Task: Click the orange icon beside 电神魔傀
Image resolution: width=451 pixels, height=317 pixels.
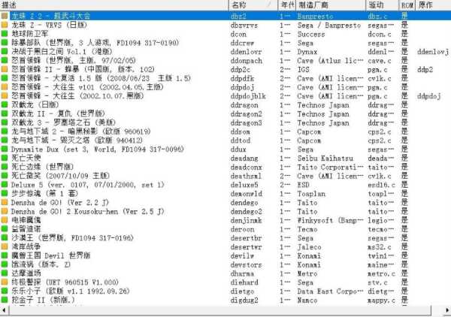Action: click(x=5, y=220)
